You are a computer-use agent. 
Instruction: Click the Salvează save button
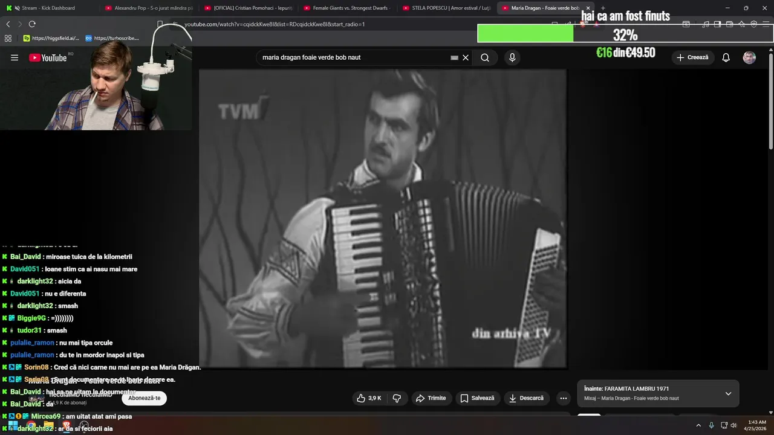478,398
